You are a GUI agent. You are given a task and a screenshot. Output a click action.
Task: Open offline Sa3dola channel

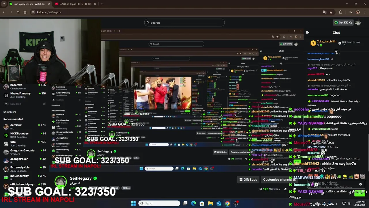pyautogui.click(x=25, y=103)
